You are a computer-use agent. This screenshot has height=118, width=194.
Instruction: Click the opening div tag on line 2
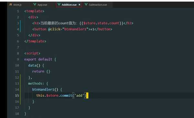pyautogui.click(x=33, y=17)
